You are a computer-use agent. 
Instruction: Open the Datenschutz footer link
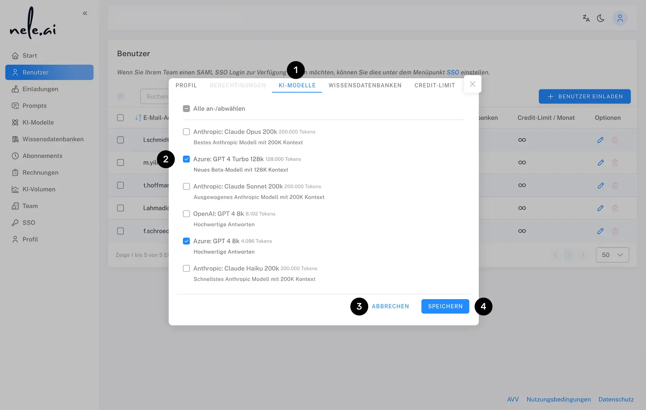point(616,399)
